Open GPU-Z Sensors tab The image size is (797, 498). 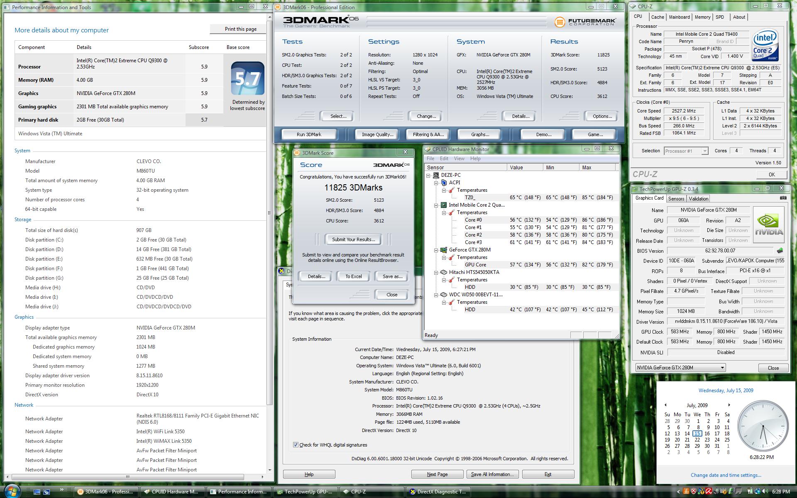click(676, 199)
